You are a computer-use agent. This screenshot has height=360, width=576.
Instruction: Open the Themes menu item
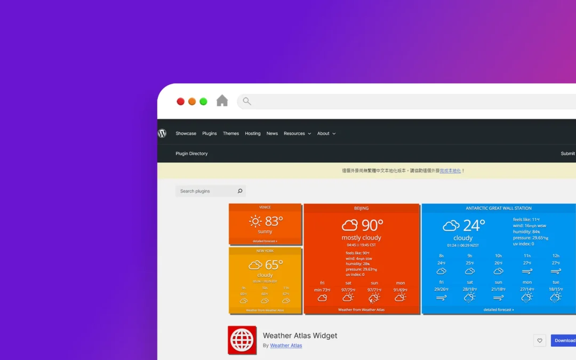pos(231,133)
